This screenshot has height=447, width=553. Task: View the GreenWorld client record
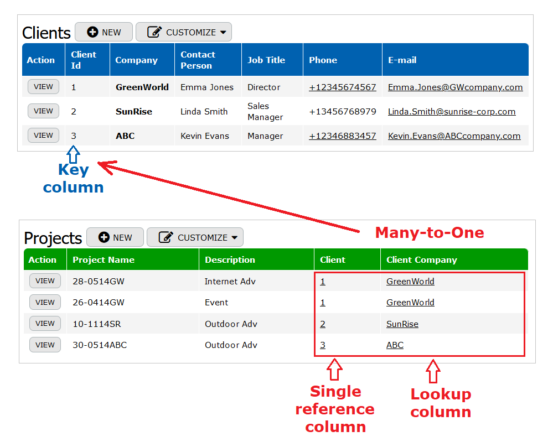43,87
